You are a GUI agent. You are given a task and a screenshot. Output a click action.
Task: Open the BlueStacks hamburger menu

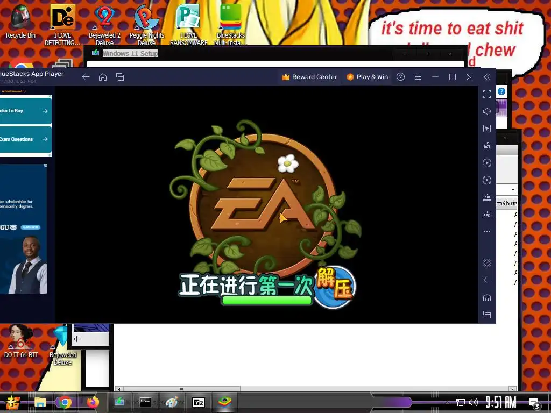pyautogui.click(x=418, y=77)
